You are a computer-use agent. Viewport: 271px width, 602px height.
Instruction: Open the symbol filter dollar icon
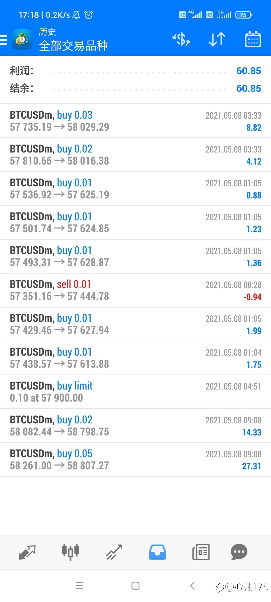[181, 40]
